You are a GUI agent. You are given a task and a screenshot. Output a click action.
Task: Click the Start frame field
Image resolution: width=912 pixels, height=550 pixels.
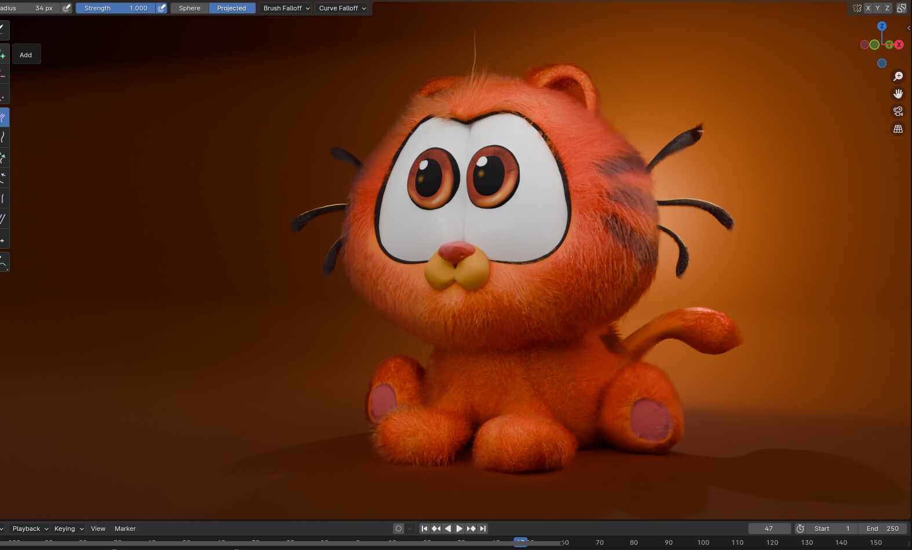tap(832, 529)
